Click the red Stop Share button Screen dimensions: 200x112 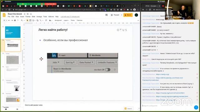[50, 4]
